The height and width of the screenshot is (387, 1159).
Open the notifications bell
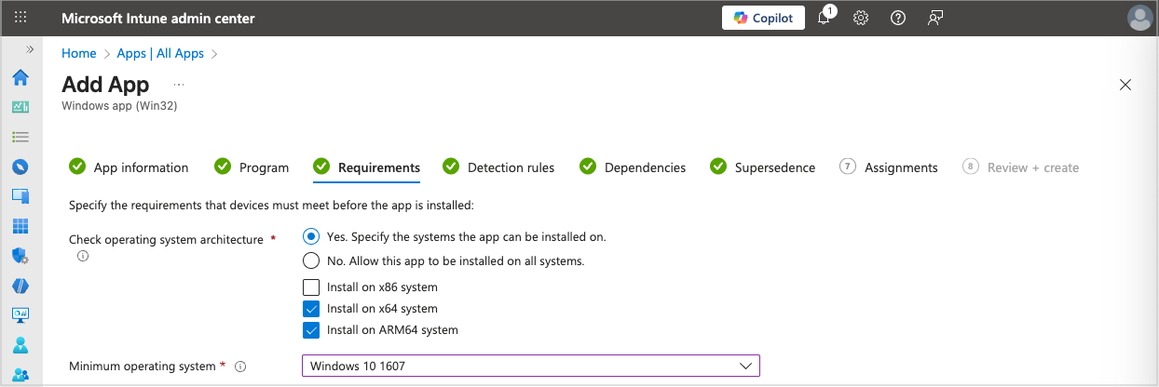pyautogui.click(x=825, y=18)
